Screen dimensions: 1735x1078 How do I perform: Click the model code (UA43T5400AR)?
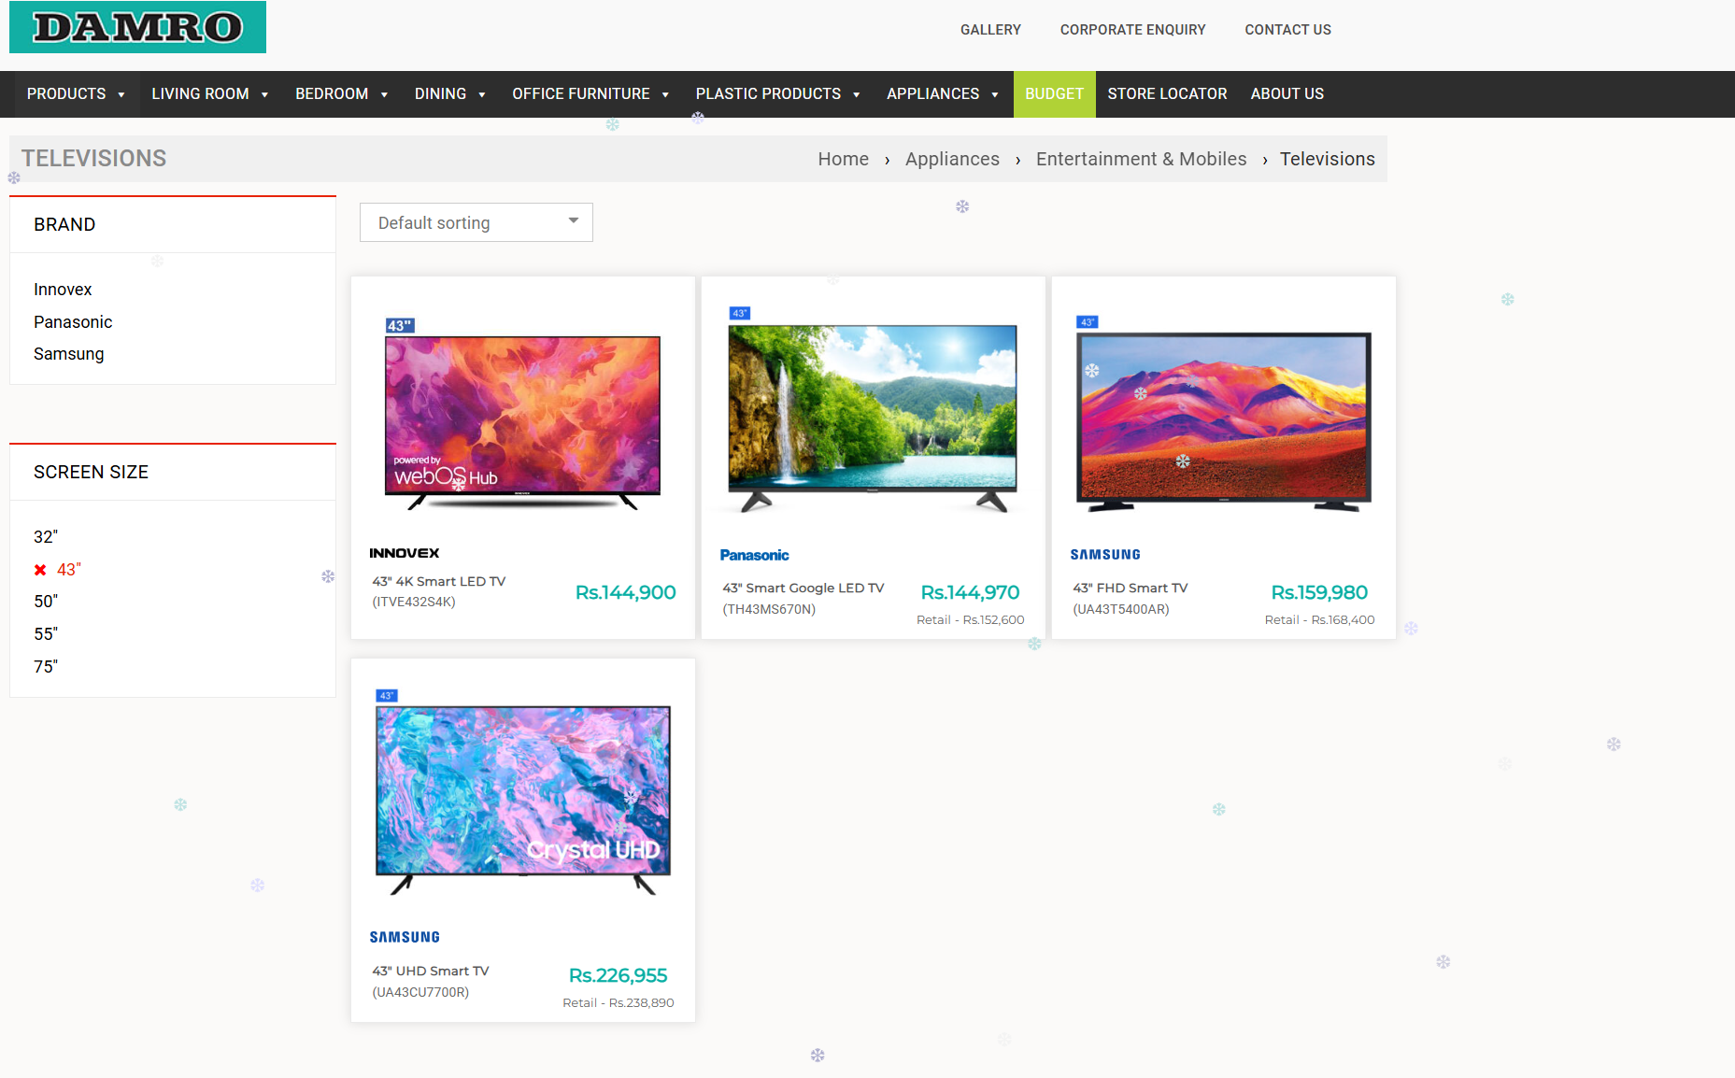[1121, 610]
